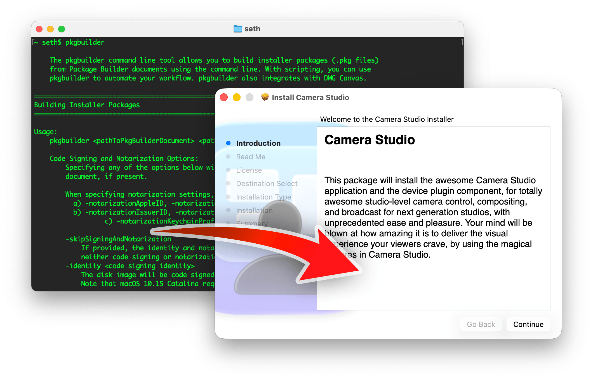Click the Camera Studio heading in the installer
Screen dimensions: 593x380
pyautogui.click(x=370, y=140)
